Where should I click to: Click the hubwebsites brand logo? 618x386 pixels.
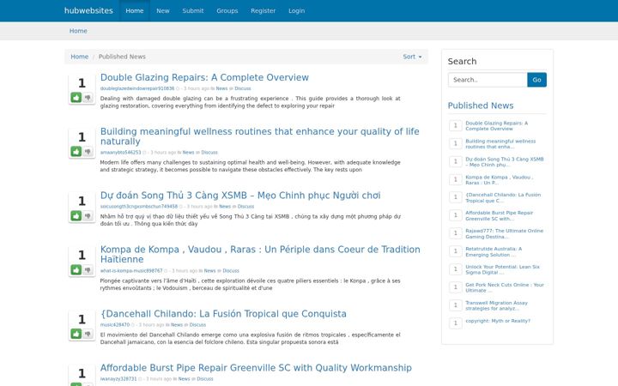(88, 10)
